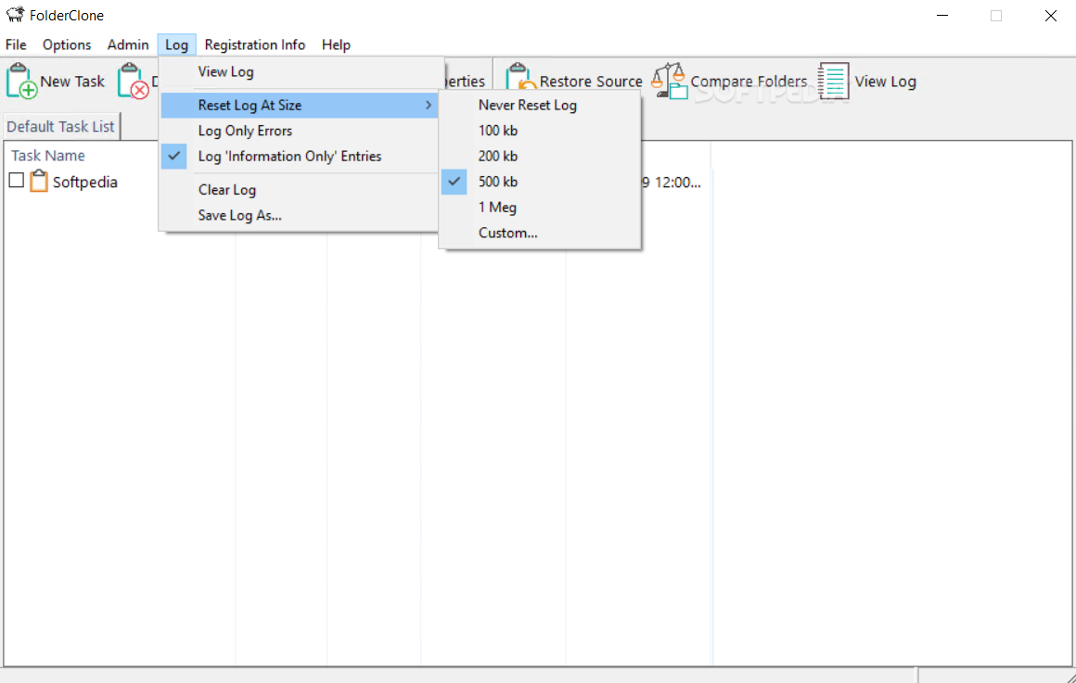This screenshot has width=1076, height=683.
Task: Click the Task Name column header
Action: (48, 156)
